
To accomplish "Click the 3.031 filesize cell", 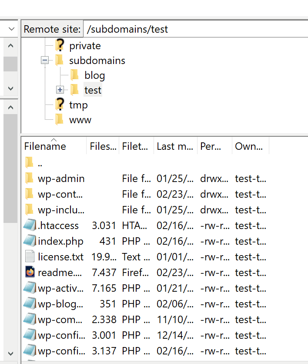I will [104, 226].
